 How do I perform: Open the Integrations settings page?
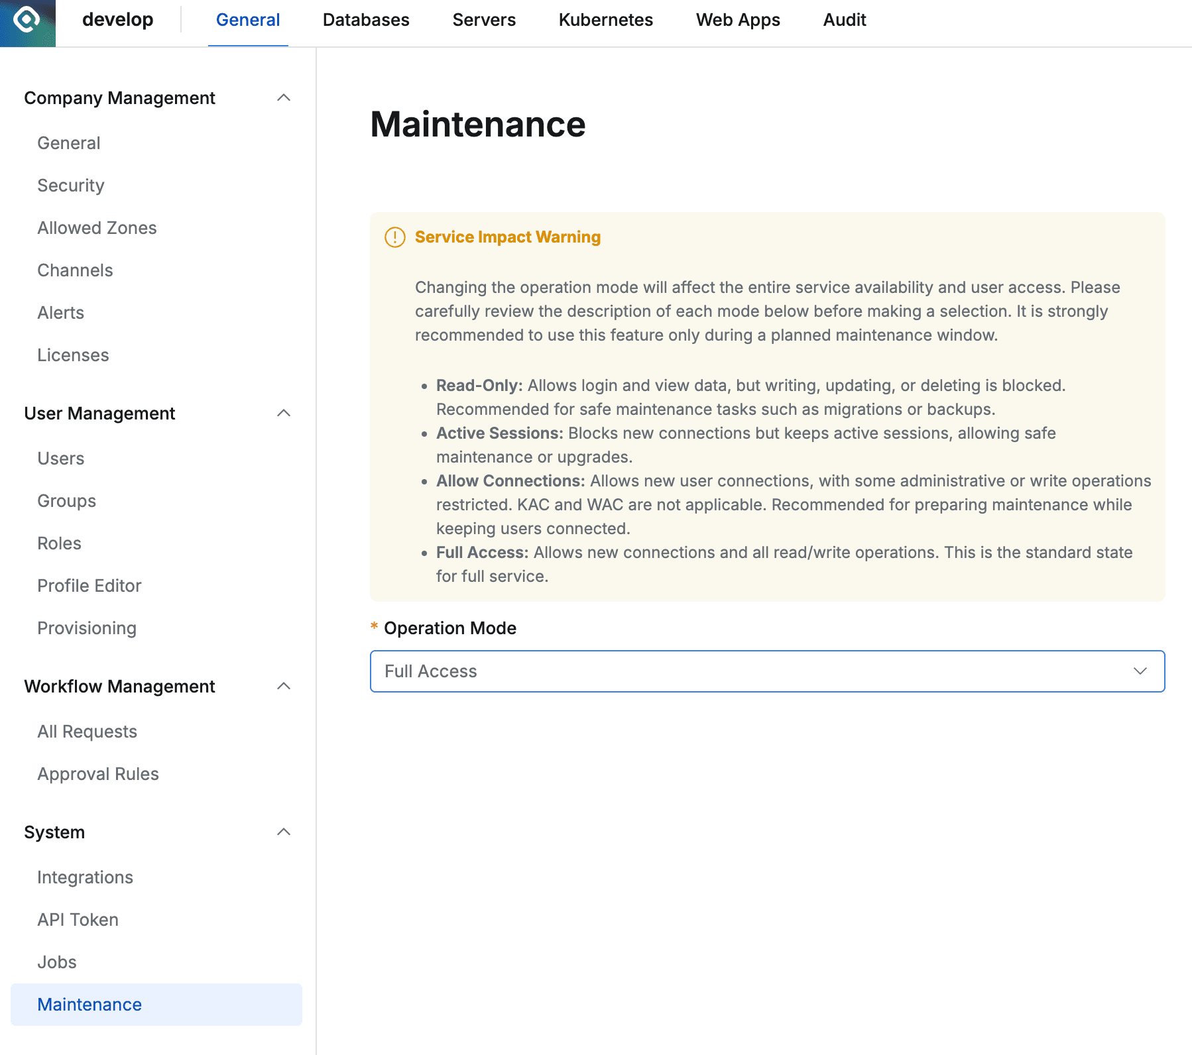pos(85,877)
